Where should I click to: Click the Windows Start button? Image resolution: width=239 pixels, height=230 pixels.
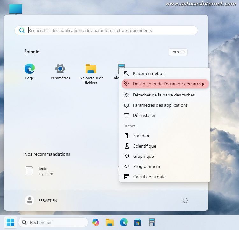(11, 222)
